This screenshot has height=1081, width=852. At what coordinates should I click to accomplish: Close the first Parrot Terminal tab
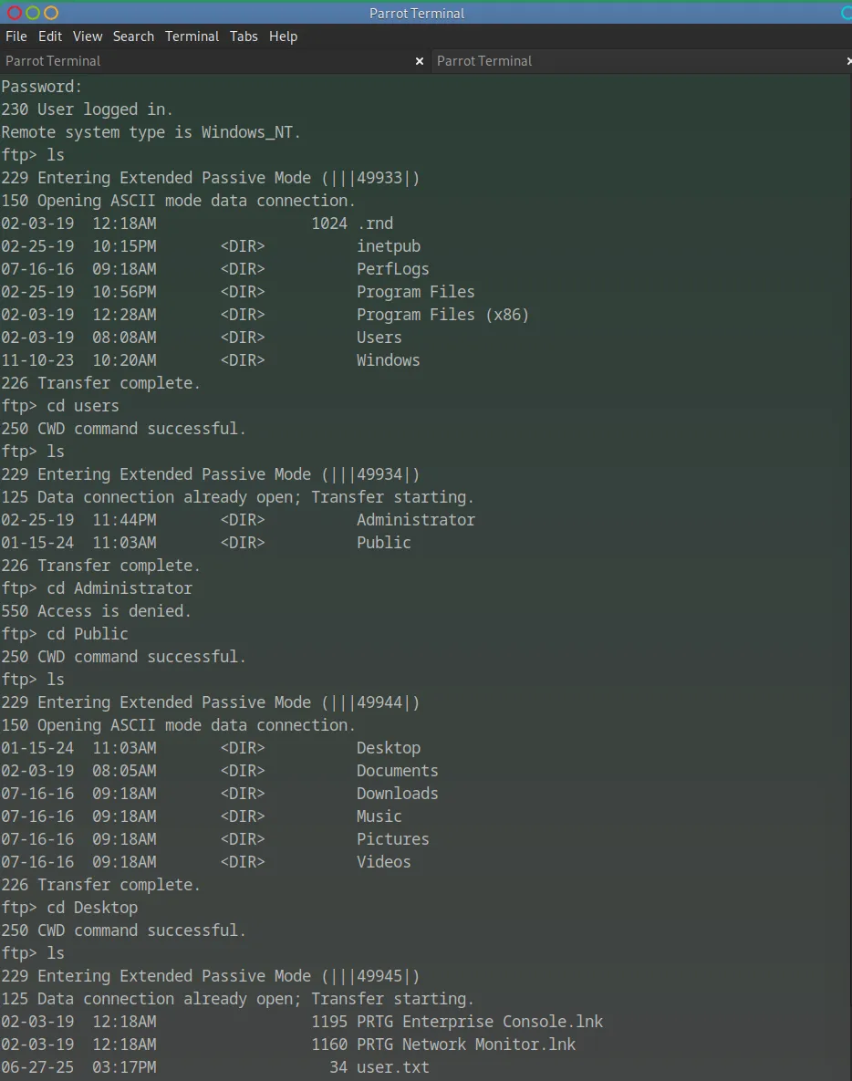pos(420,61)
